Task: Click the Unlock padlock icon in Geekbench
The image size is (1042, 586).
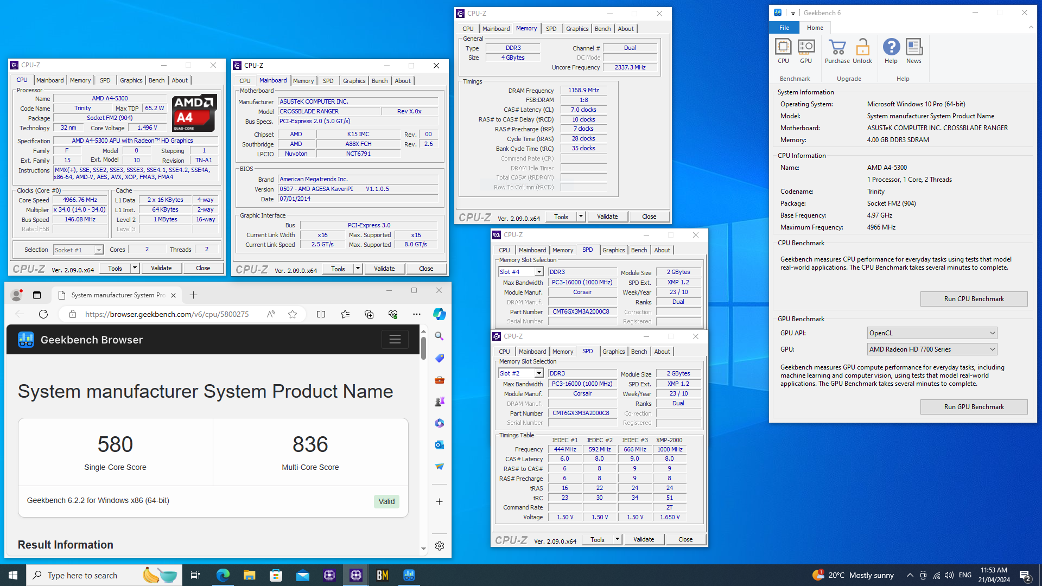Action: point(862,51)
